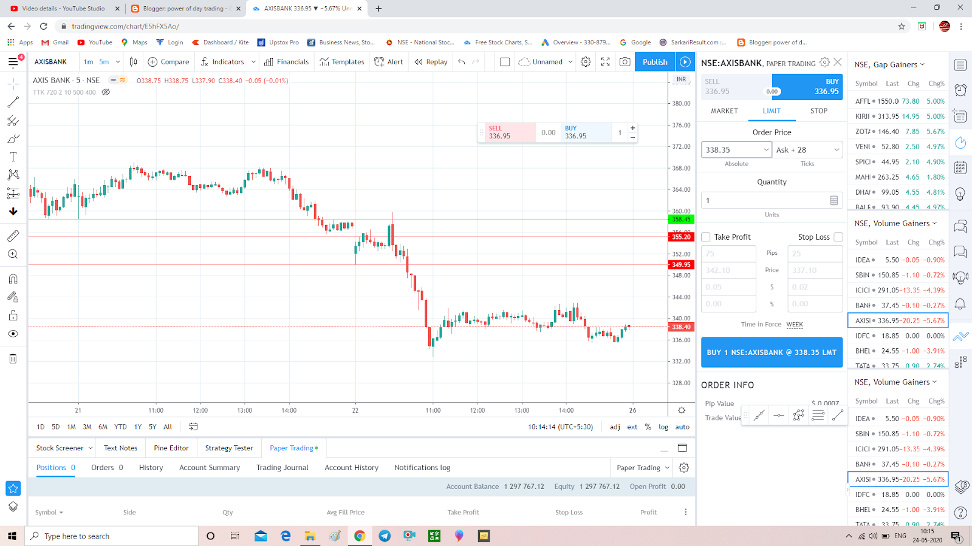Open Telegram from the taskbar
Screen dimensions: 972x546
pos(385,536)
